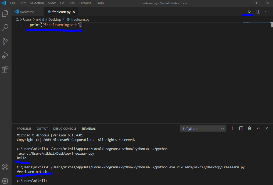273x185 pixels.
Task: Open the Extensions view
Action: [x=5, y=69]
